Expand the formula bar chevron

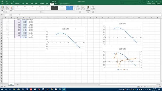click(161, 15)
